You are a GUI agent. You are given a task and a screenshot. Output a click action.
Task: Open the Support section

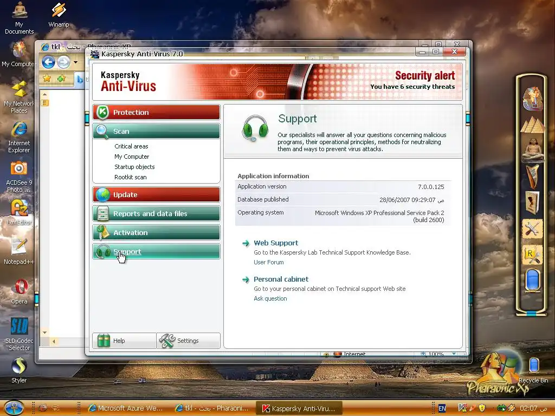point(156,251)
